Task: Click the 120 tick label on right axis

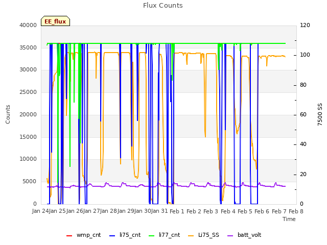Action: tap(305, 26)
